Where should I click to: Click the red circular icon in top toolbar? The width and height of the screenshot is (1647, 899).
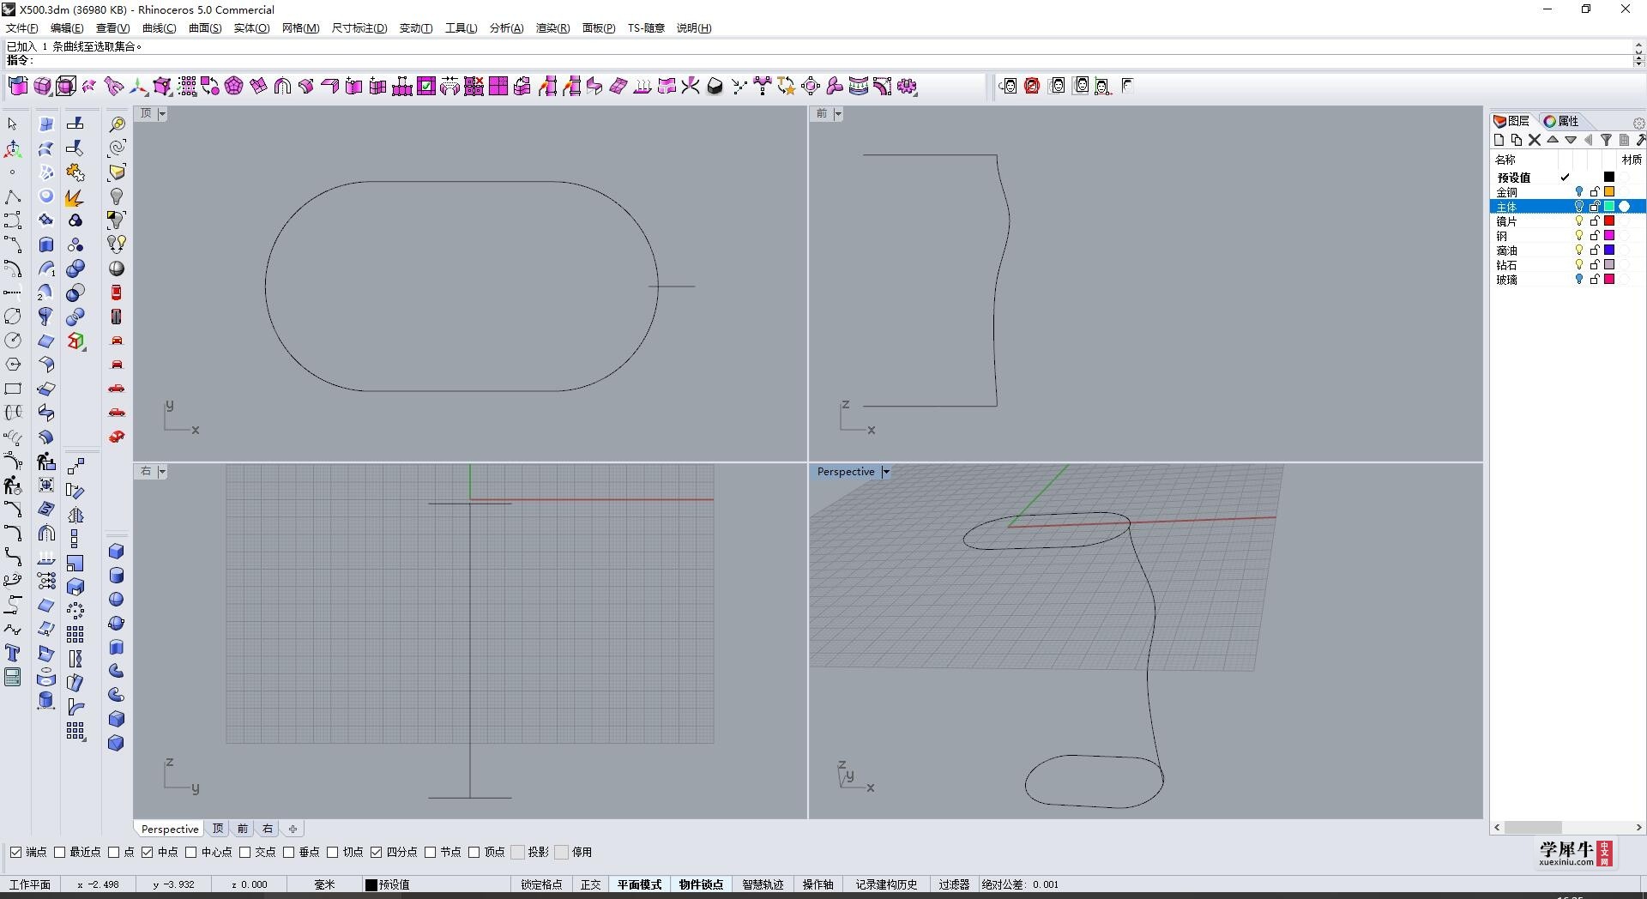1032,86
